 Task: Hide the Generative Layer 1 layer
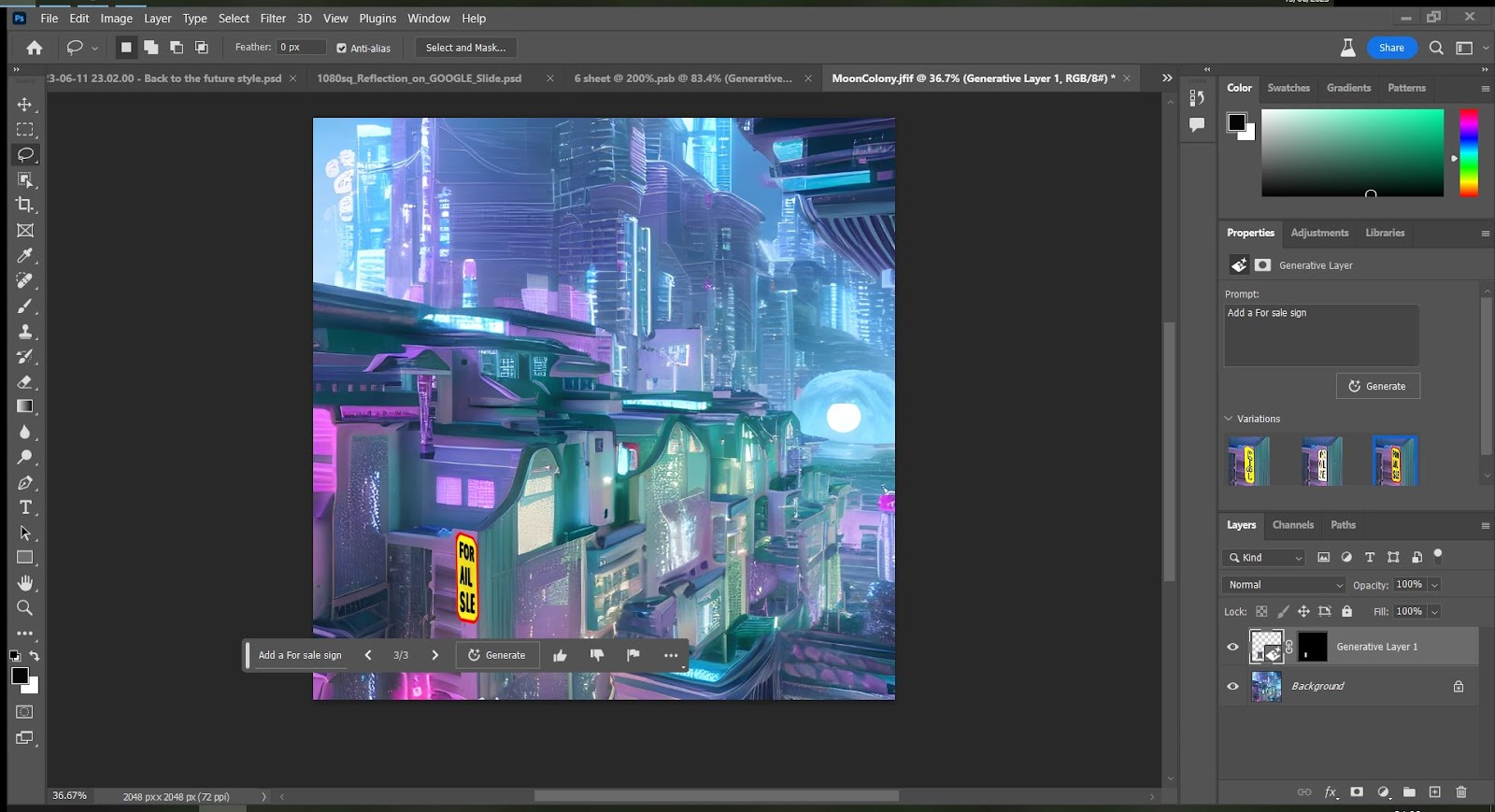(1232, 647)
